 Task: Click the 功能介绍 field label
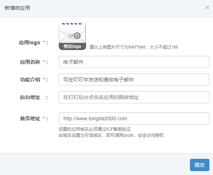(x=30, y=80)
